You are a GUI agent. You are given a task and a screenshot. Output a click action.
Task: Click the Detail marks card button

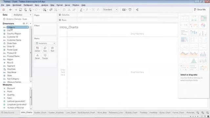[37, 57]
